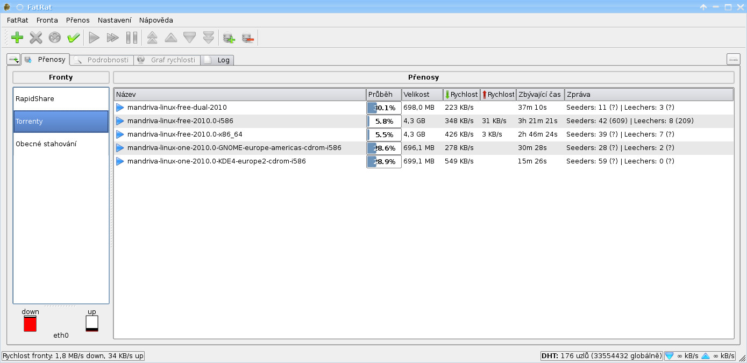
Task: Click the 30.1% progress bar
Action: tap(384, 108)
